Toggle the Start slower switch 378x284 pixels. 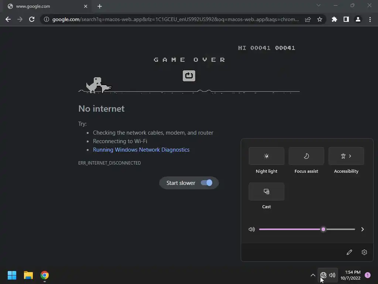(x=207, y=183)
